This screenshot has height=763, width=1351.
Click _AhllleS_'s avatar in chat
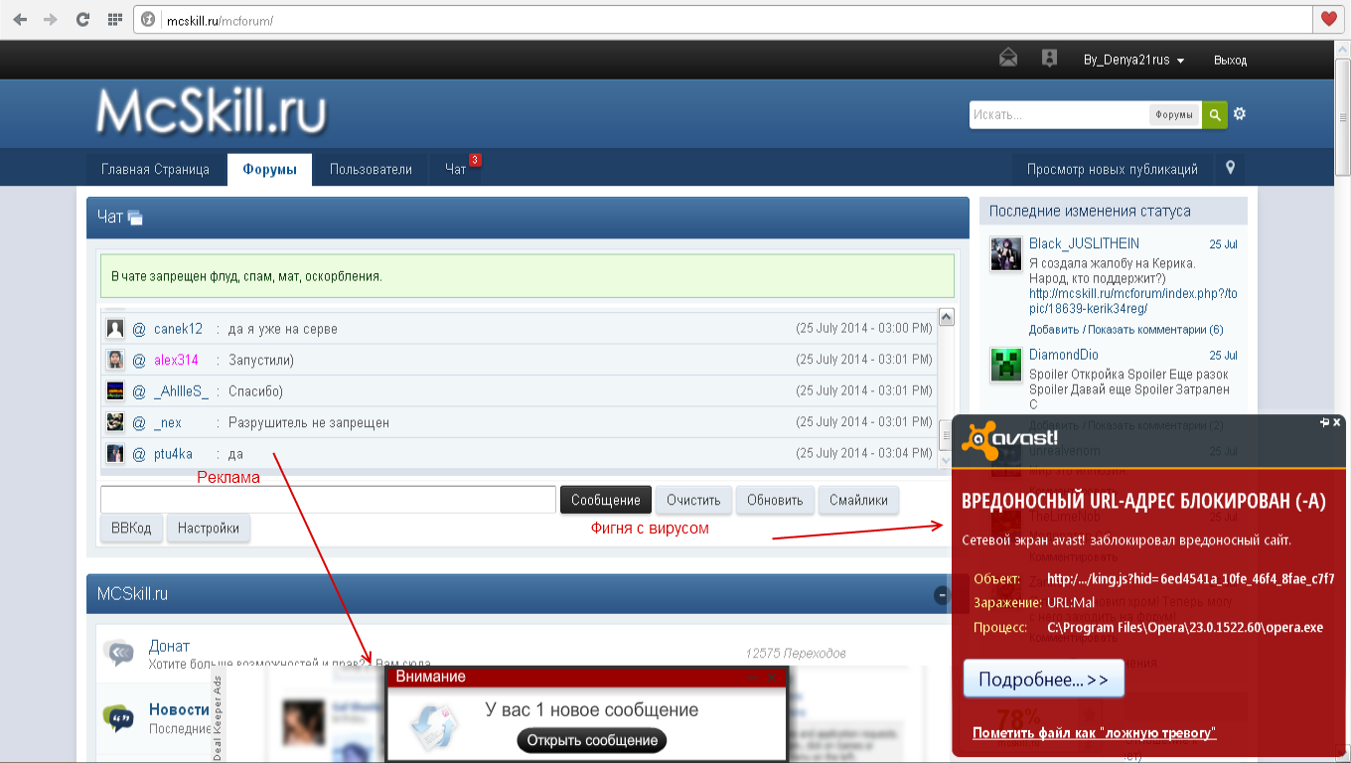(x=115, y=391)
